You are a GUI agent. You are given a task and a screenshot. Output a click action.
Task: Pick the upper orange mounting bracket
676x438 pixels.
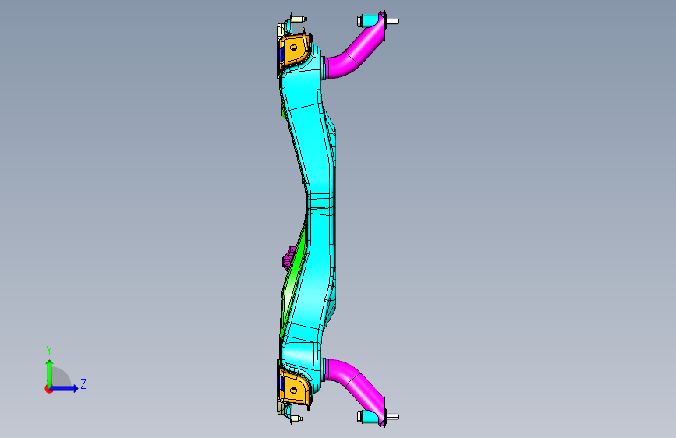click(x=295, y=51)
